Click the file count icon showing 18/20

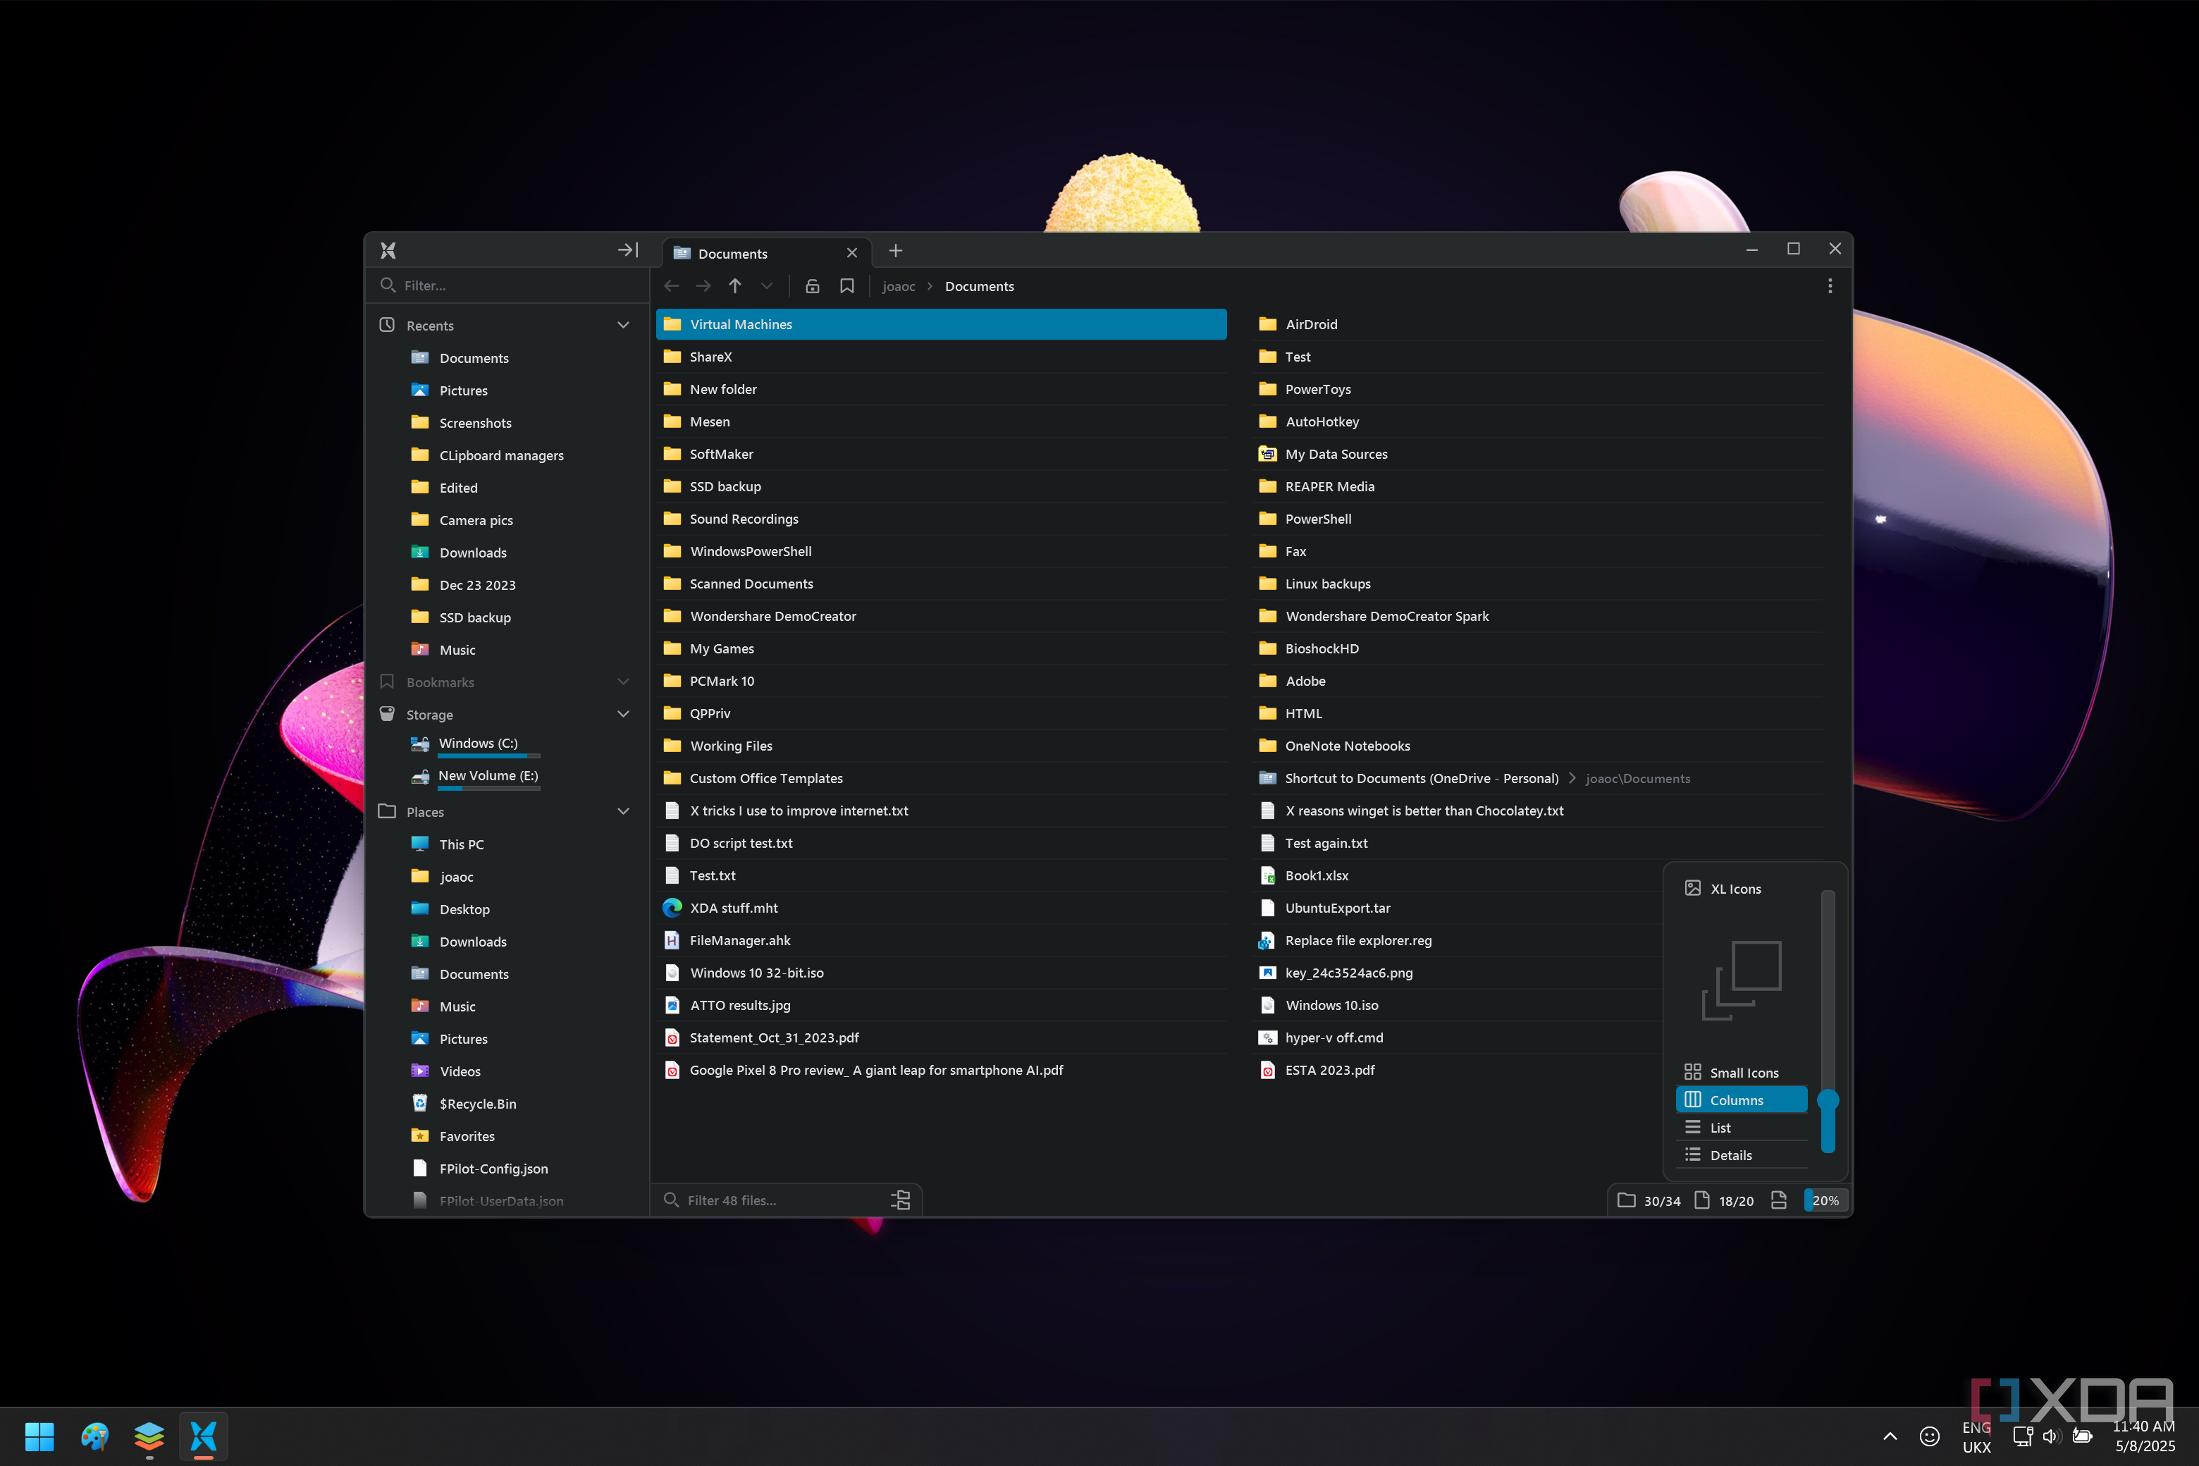(x=1703, y=1200)
